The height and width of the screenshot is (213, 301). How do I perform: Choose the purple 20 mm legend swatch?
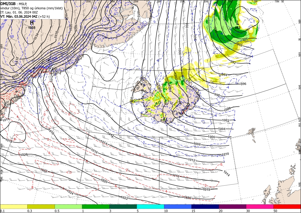click(x=232, y=206)
